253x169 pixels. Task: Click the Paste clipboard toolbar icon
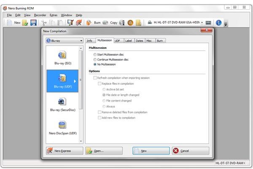60,23
